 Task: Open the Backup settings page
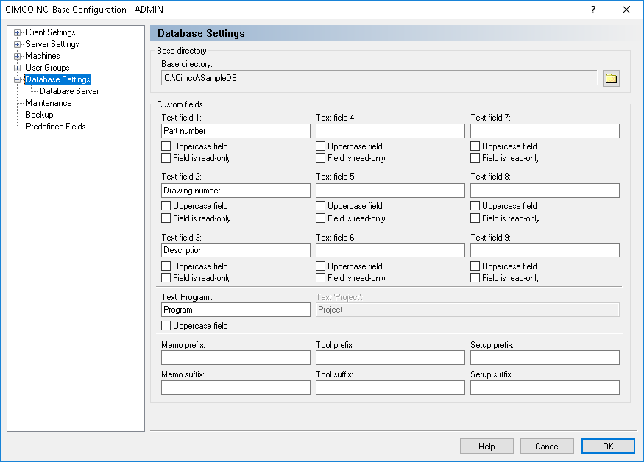(x=40, y=115)
